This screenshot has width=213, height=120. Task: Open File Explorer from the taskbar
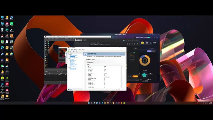pyautogui.click(x=105, y=103)
